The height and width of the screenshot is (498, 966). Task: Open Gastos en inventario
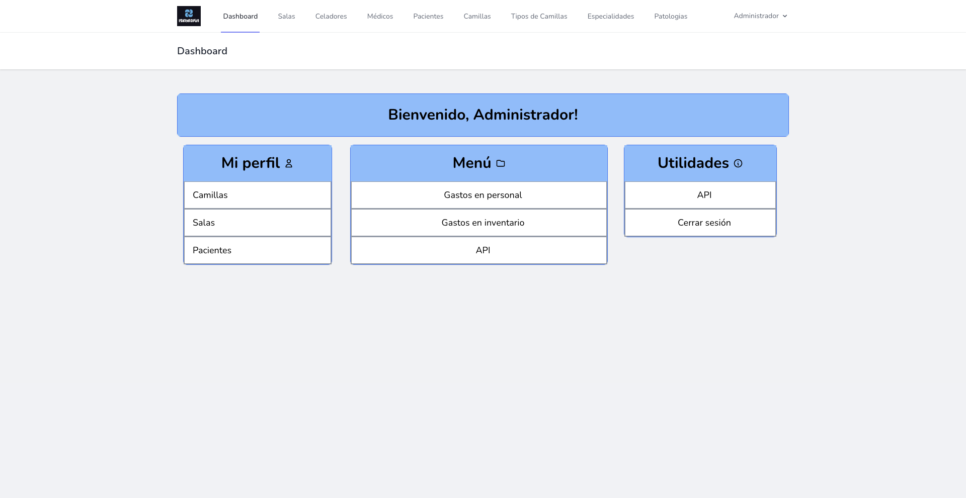tap(482, 223)
